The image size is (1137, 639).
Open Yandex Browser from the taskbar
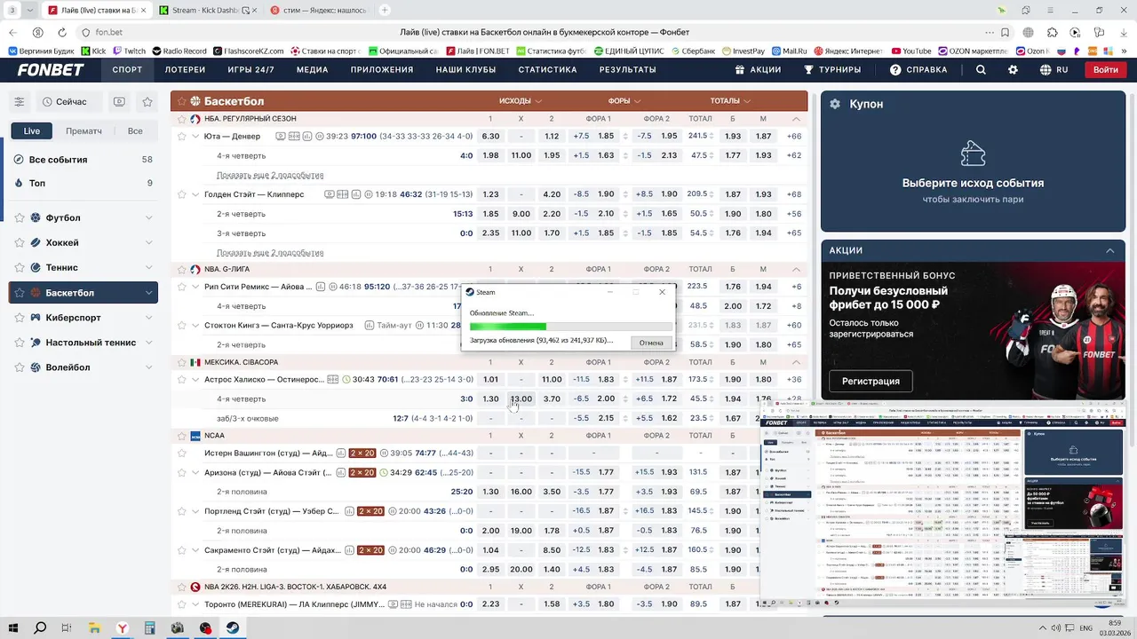point(122,628)
